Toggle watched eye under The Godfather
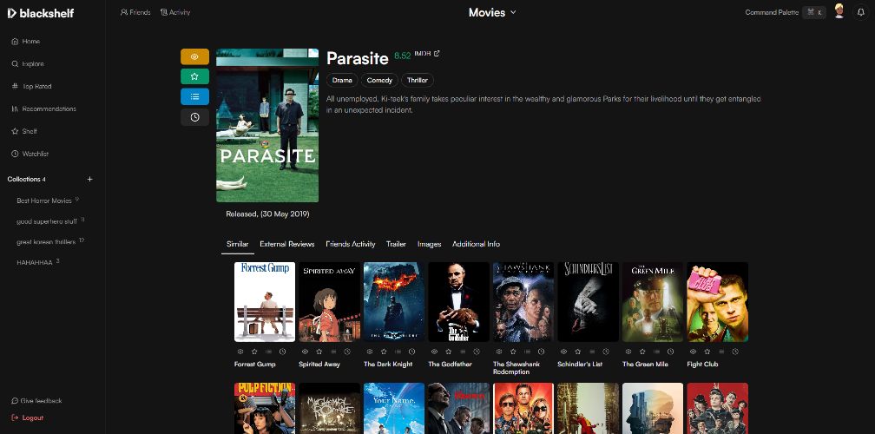Viewport: 875px width, 434px height. (435, 352)
